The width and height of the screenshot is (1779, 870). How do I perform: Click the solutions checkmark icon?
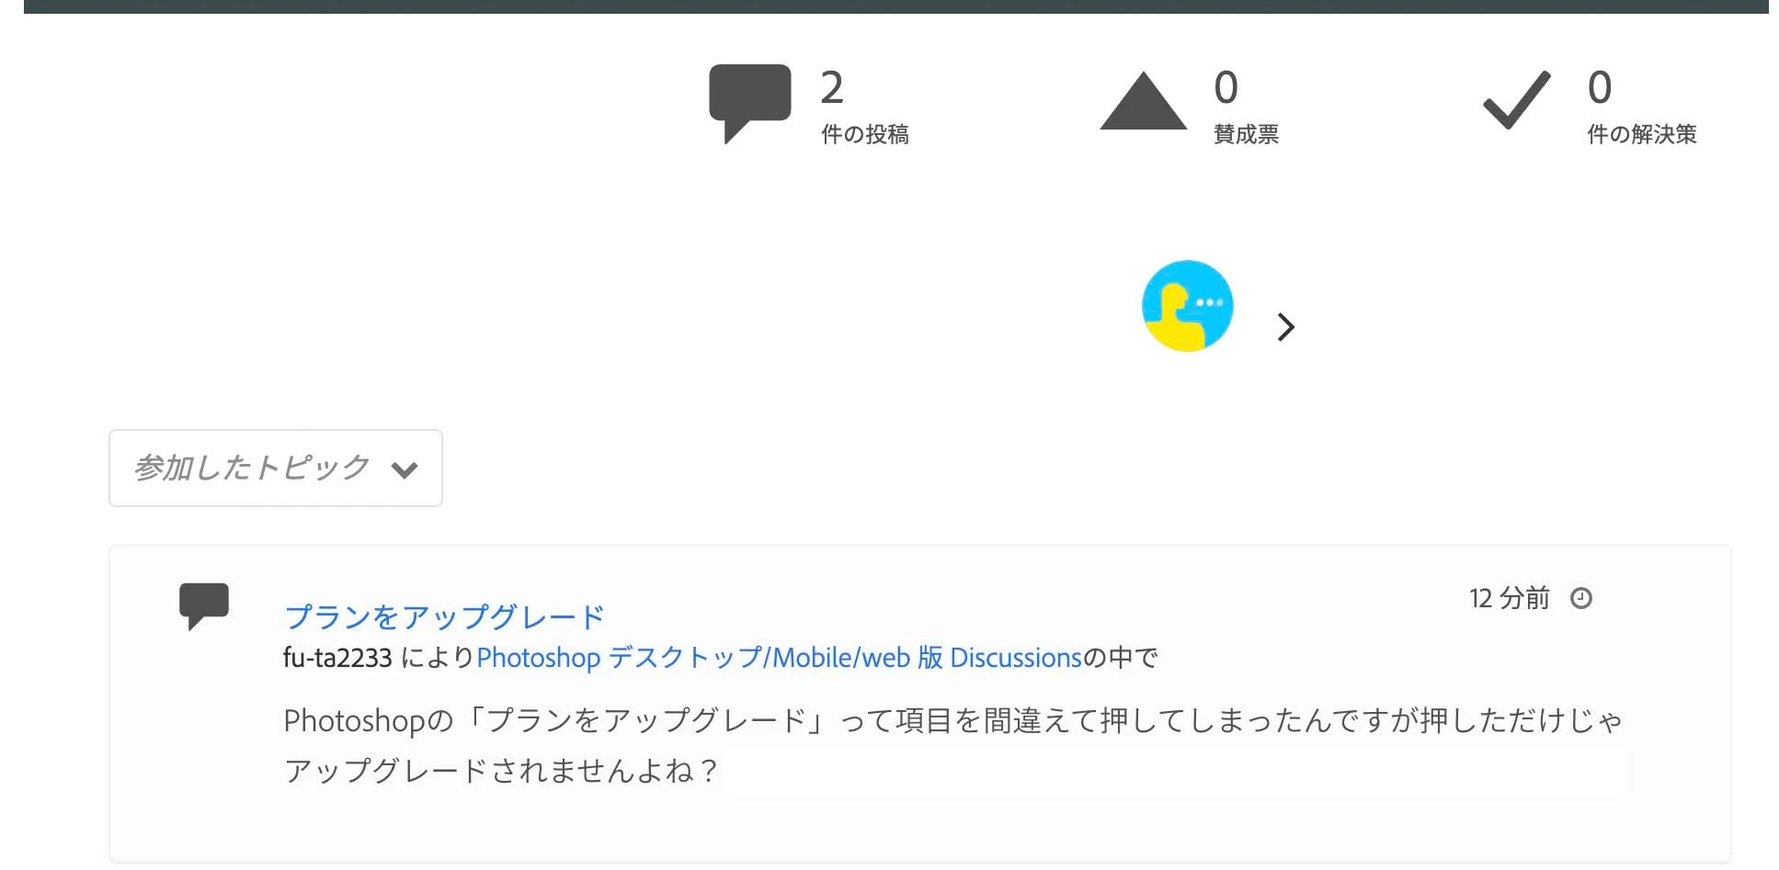pyautogui.click(x=1517, y=100)
